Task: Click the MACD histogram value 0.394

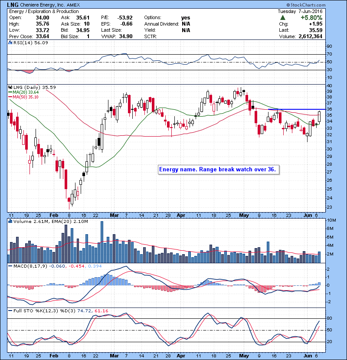Action: click(95, 266)
